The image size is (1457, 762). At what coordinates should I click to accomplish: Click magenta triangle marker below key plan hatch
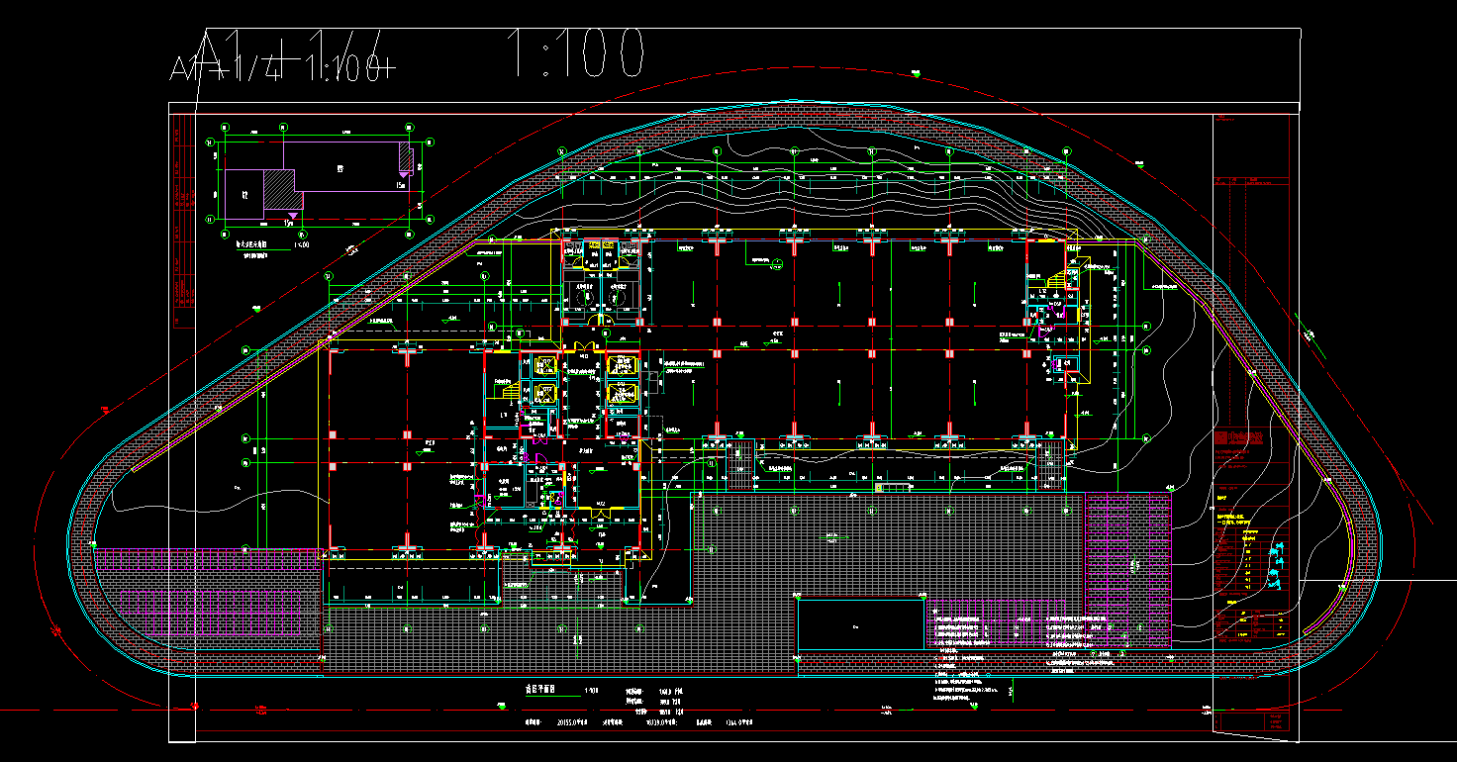[292, 215]
